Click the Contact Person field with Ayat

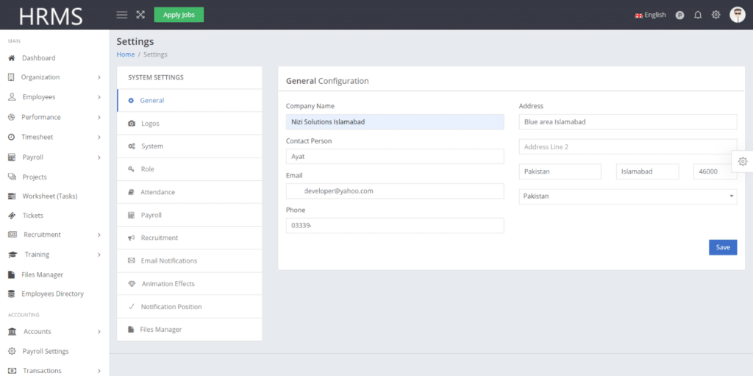click(395, 156)
